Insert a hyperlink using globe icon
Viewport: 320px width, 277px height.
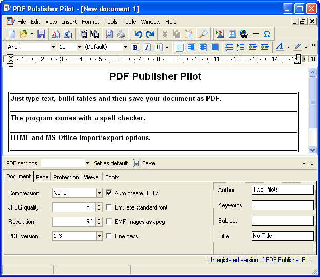243,34
